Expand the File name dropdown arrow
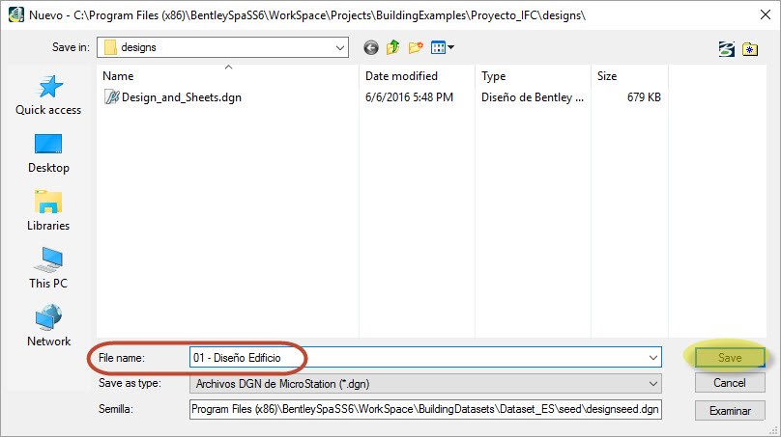The width and height of the screenshot is (781, 437). (653, 358)
